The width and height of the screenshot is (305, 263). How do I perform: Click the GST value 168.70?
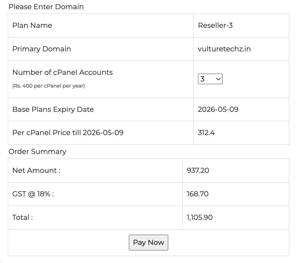(x=198, y=194)
